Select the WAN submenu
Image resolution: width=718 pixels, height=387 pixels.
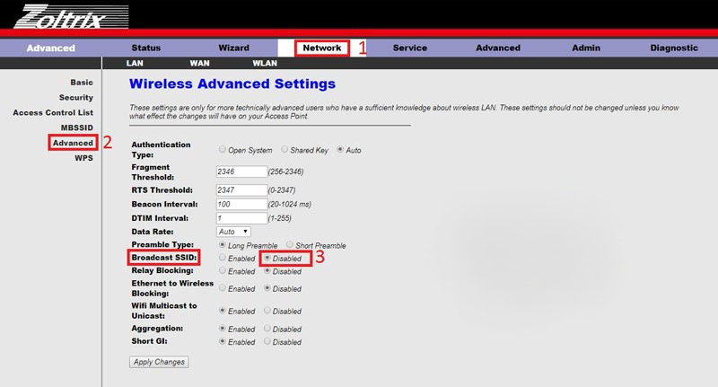[199, 63]
